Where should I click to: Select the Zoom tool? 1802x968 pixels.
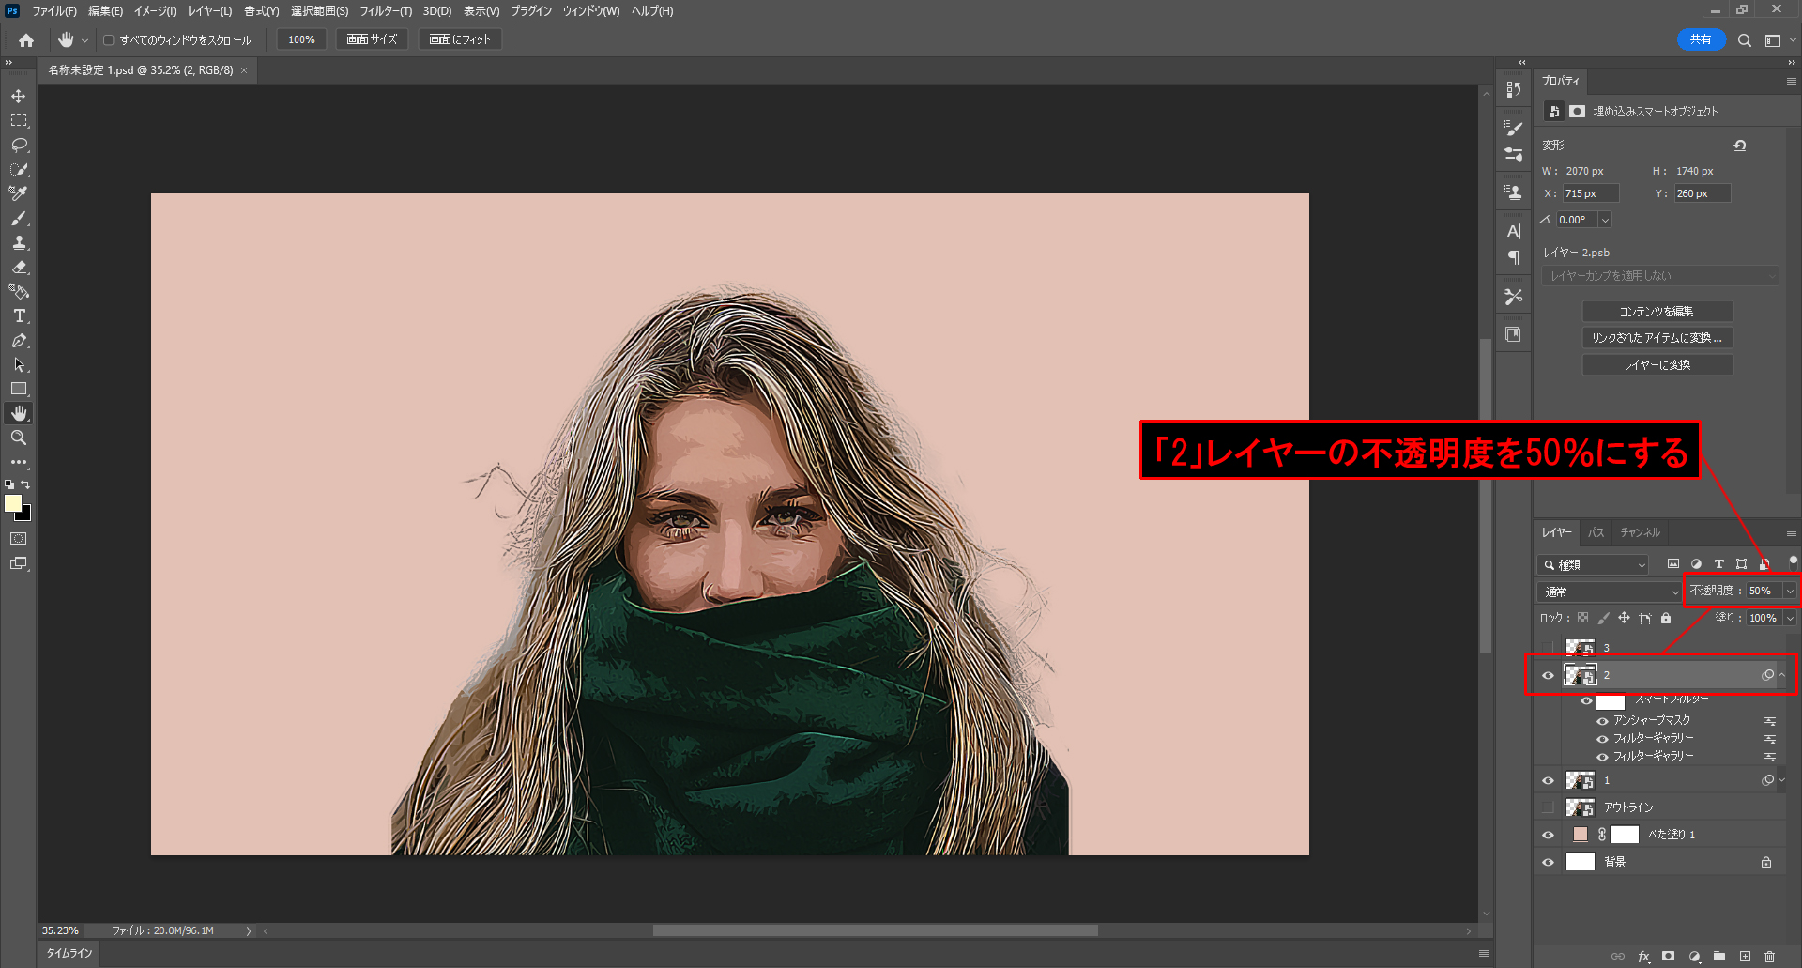(19, 438)
